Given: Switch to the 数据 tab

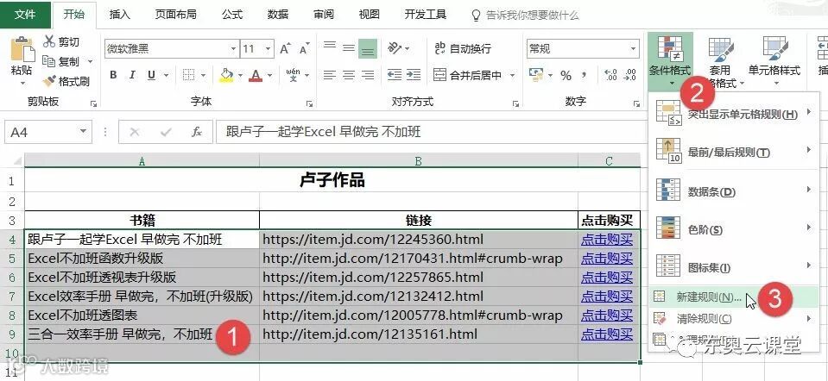Looking at the screenshot, I should click(x=278, y=15).
